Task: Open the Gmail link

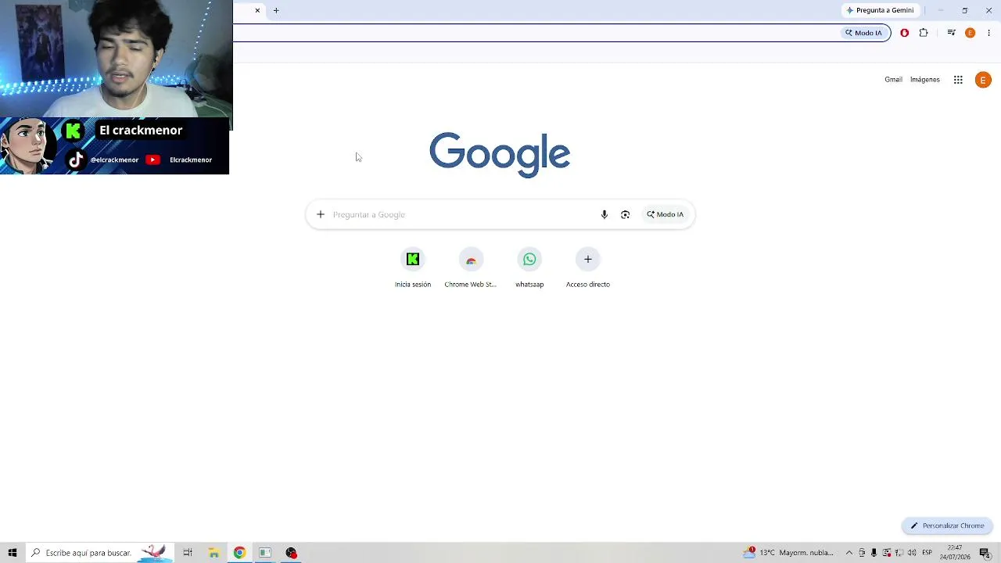Action: [893, 80]
